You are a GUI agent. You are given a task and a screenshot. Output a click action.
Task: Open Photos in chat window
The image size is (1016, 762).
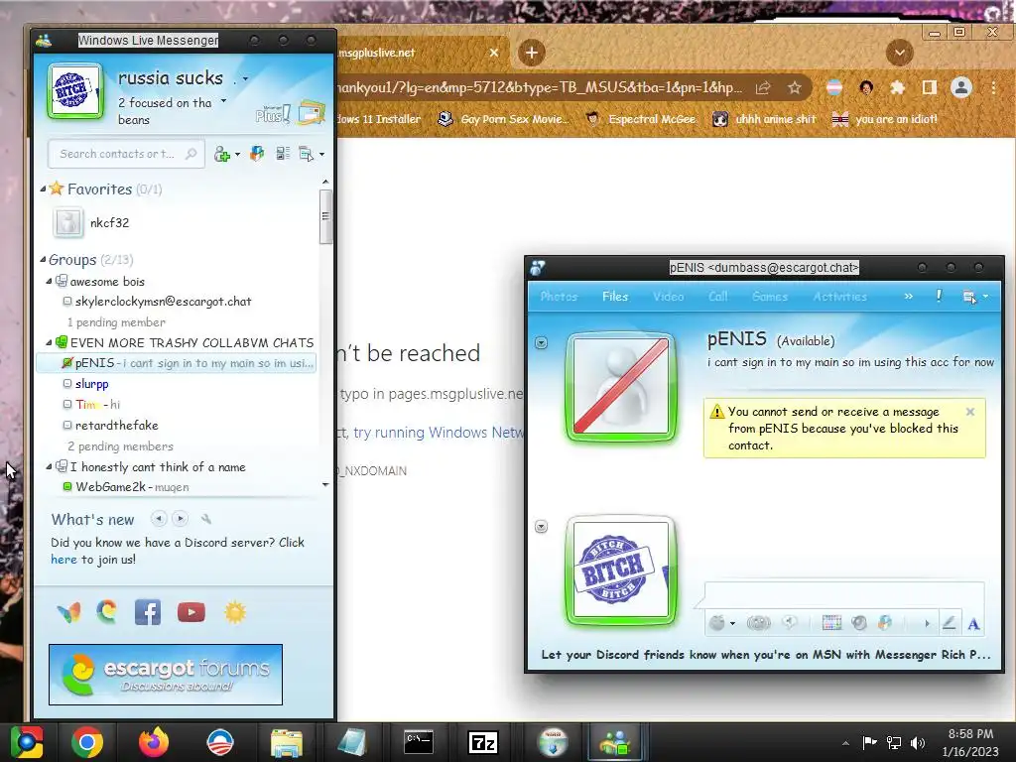(x=560, y=296)
